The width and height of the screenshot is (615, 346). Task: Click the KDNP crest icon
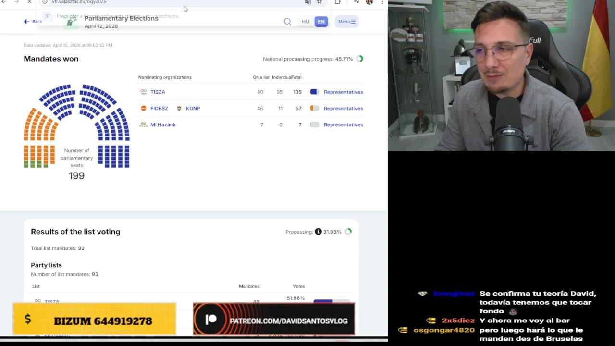(179, 108)
